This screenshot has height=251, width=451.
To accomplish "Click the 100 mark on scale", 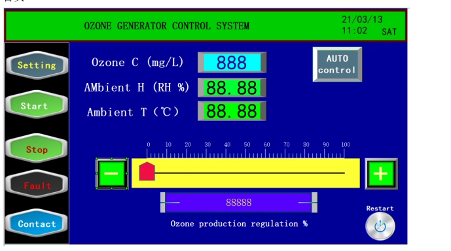I will [x=346, y=144].
